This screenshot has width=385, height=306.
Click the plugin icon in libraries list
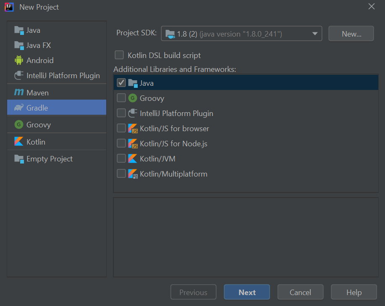click(133, 113)
